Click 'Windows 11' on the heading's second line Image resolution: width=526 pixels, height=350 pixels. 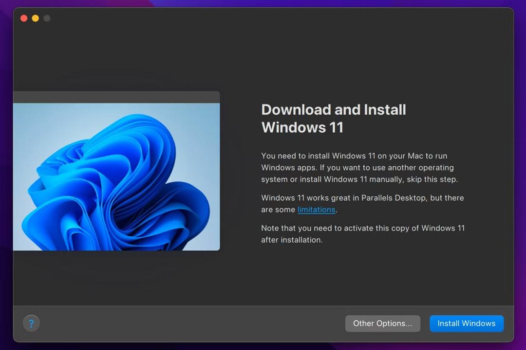pos(302,127)
